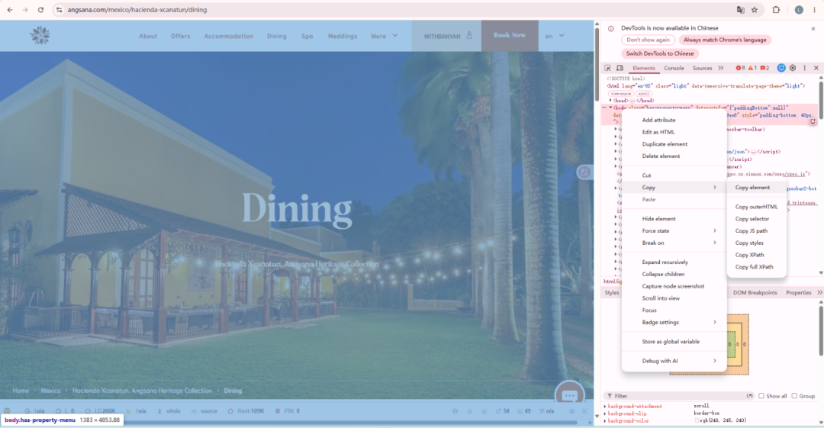This screenshot has height=428, width=824.
Task: Click the Book Now button
Action: pos(509,35)
